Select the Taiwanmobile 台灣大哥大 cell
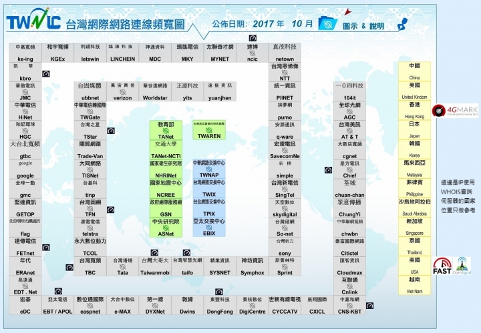481x333 pixels. click(155, 266)
